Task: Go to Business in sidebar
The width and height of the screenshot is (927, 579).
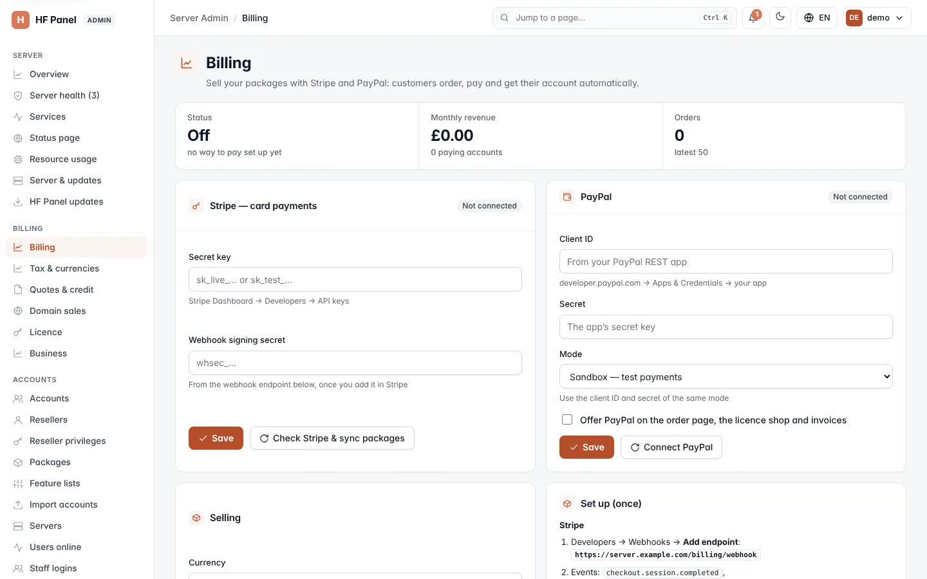Action: click(77, 353)
